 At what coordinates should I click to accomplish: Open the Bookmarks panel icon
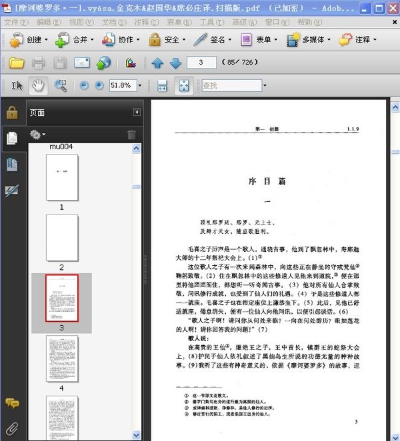[12, 165]
